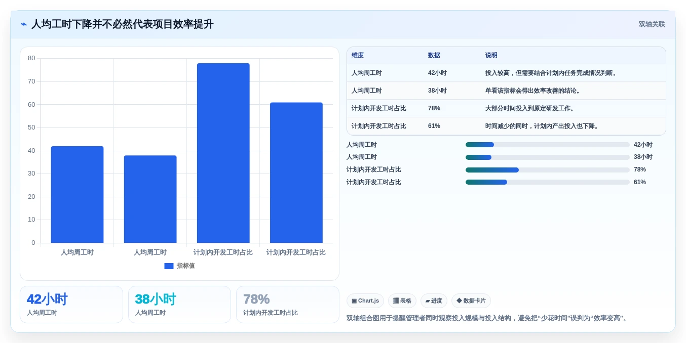Click the 61% value beside the progress bar
Image resolution: width=686 pixels, height=343 pixels.
(640, 182)
